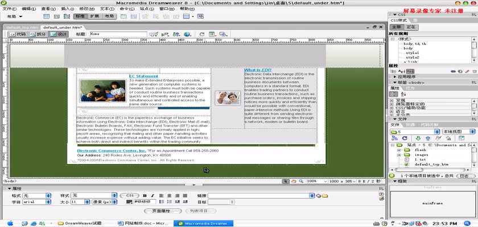Image resolution: width=478 pixels, height=227 pixels.
Task: Click the Draw Layout Cell icon
Action: pyautogui.click(x=134, y=16)
